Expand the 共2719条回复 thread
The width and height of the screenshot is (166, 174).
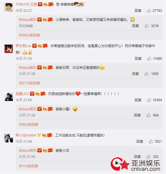click(x=29, y=83)
